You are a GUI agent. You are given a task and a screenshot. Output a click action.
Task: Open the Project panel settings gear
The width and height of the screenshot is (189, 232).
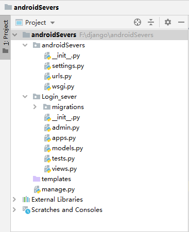[168, 22]
